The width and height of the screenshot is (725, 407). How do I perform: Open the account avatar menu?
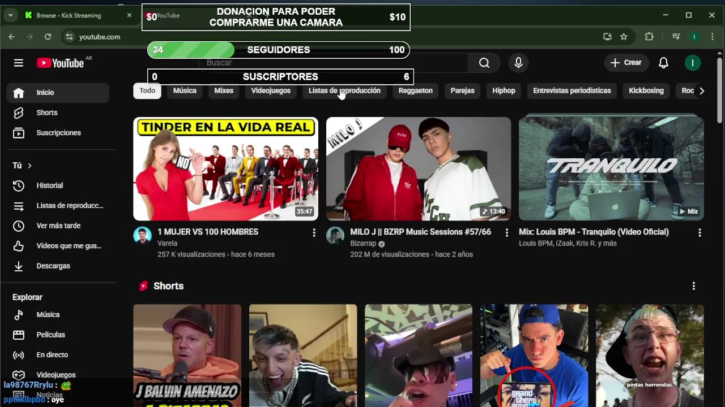(x=692, y=63)
